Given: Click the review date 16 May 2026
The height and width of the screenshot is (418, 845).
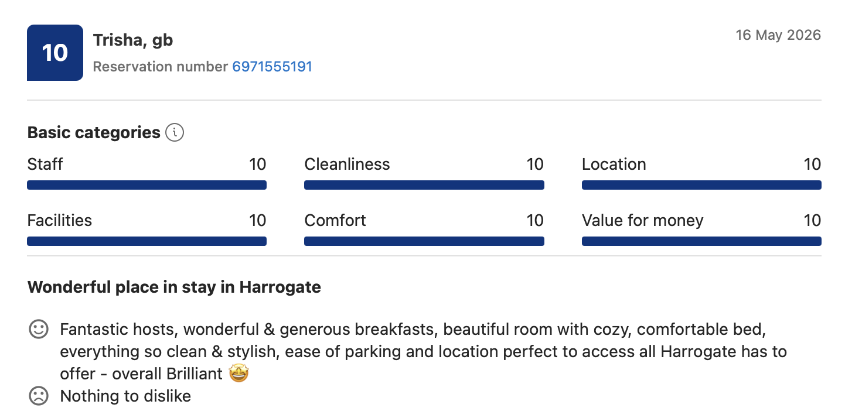Looking at the screenshot, I should tap(778, 35).
